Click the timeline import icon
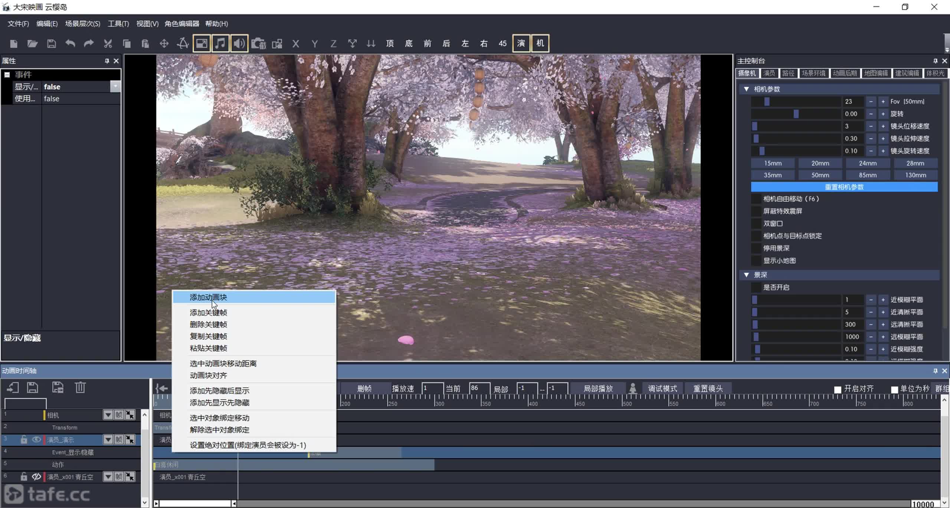 13,387
